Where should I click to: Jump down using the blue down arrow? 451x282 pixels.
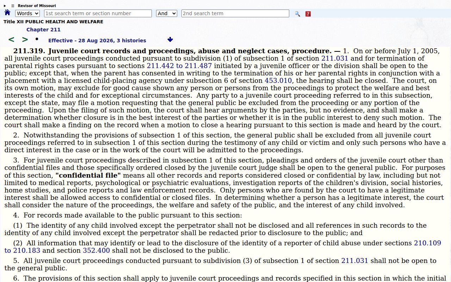coord(170,40)
